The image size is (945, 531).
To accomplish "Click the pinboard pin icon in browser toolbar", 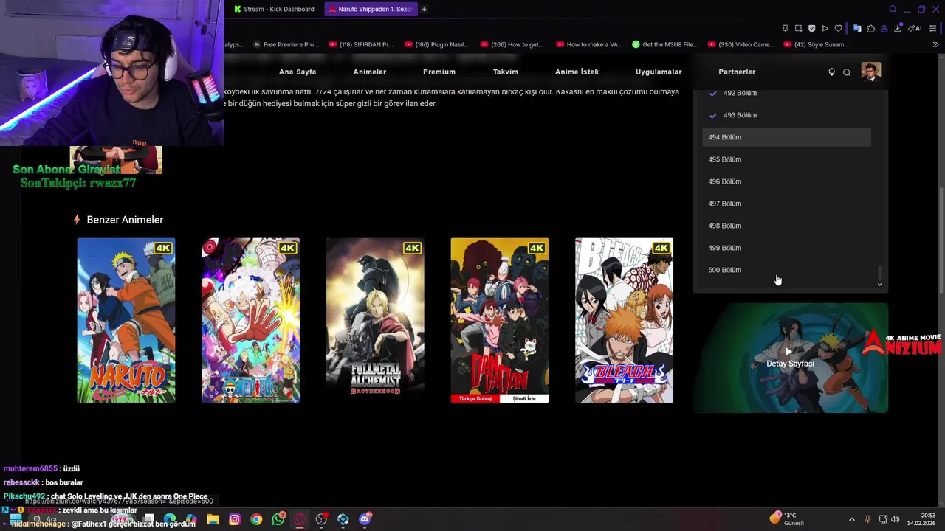I will (x=785, y=28).
